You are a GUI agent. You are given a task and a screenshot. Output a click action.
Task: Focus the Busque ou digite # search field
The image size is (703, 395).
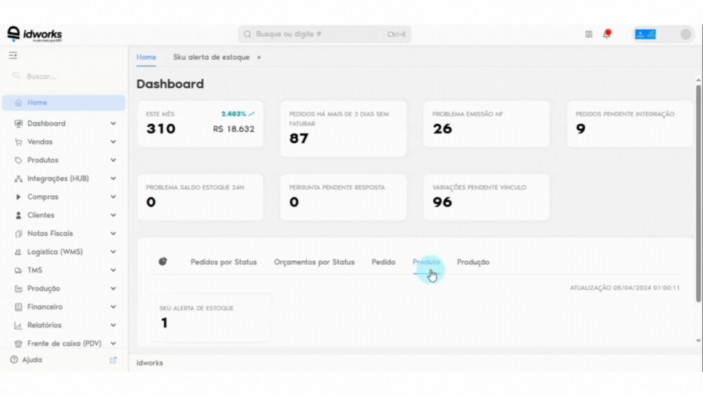(x=325, y=34)
